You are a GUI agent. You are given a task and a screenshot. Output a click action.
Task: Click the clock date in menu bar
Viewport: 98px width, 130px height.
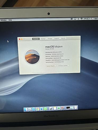click(x=96, y=19)
